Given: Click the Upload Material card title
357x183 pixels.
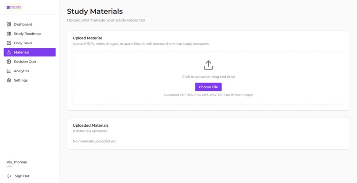Looking at the screenshot, I should [87, 38].
